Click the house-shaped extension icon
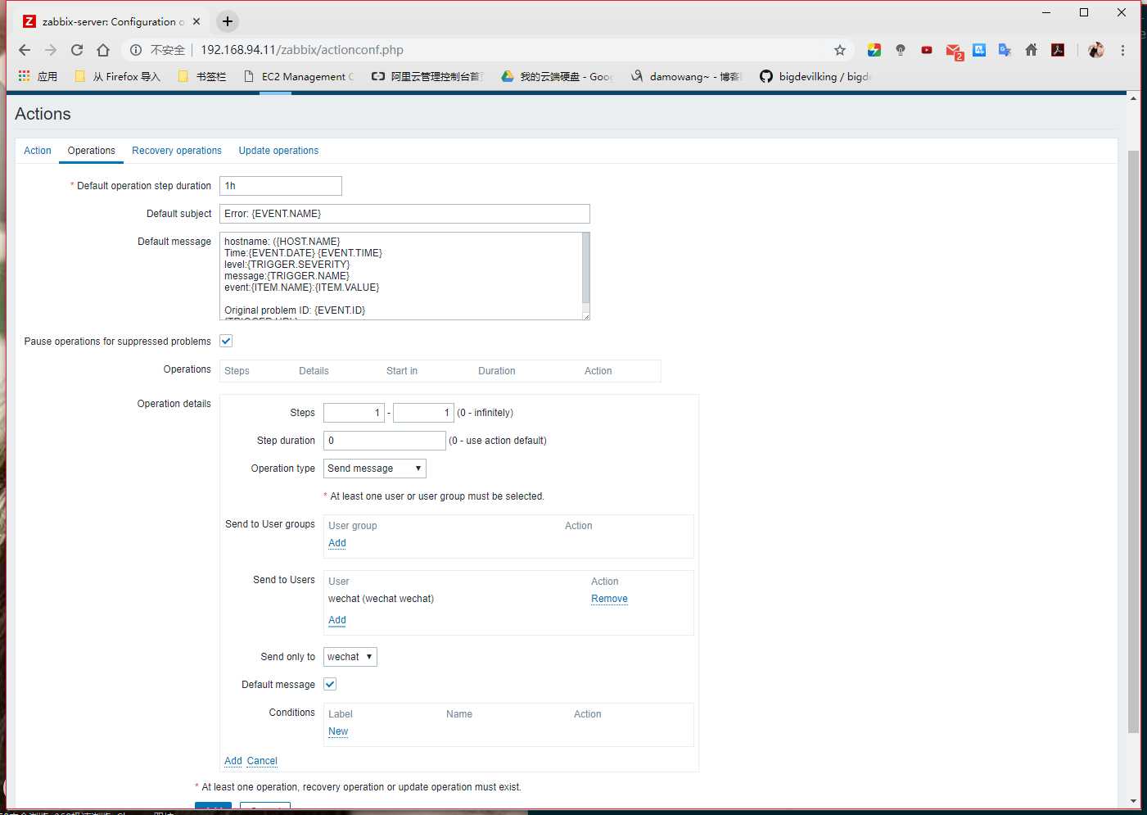1147x815 pixels. 1032,50
